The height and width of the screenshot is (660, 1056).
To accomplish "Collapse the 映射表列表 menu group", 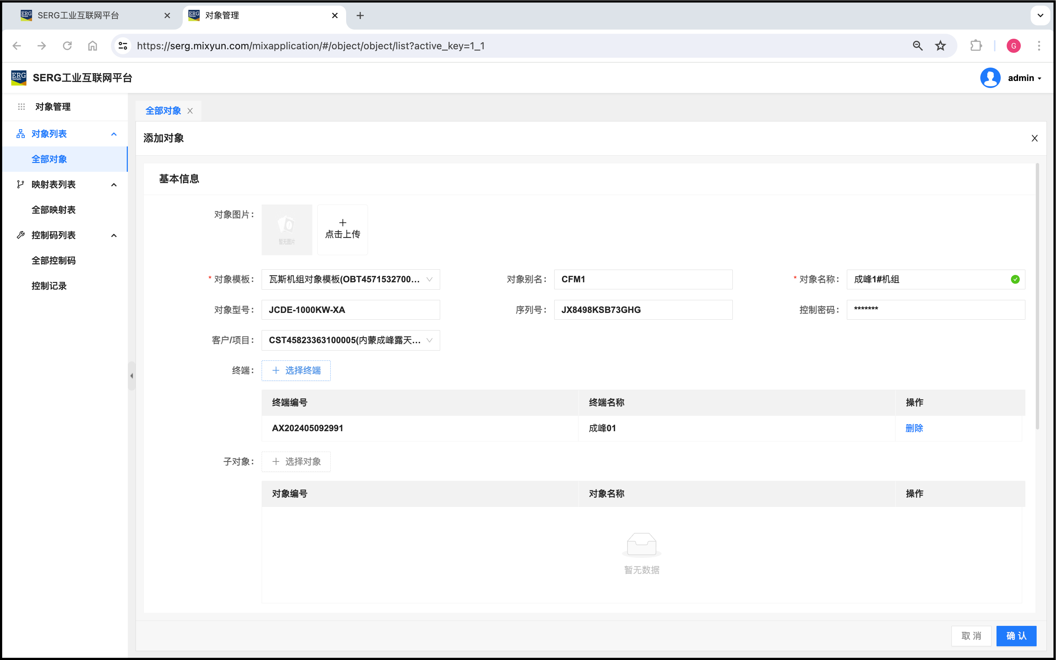I will tap(114, 185).
